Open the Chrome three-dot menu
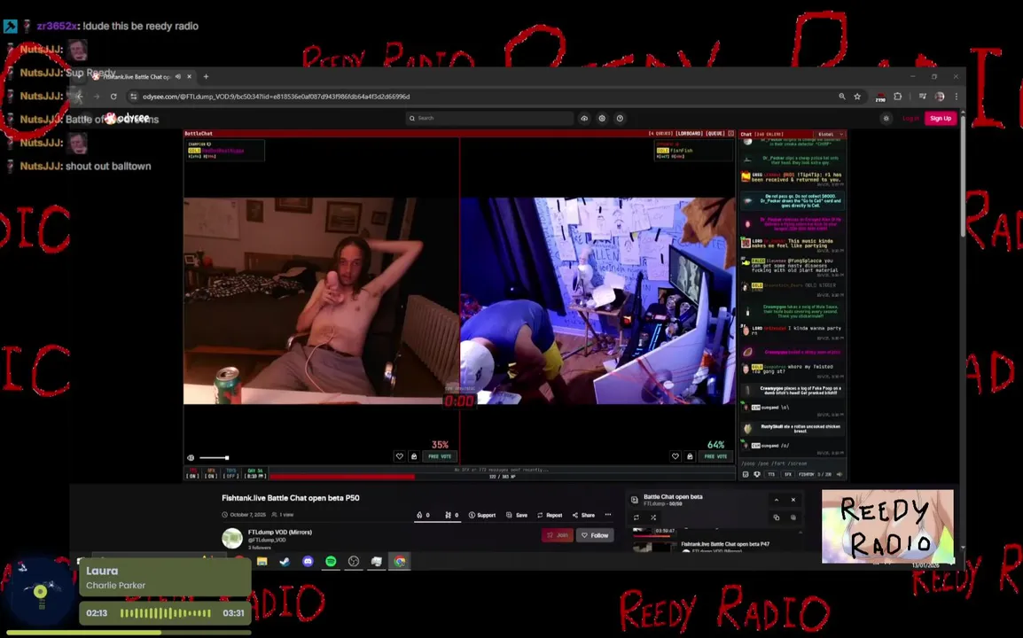The height and width of the screenshot is (638, 1023). pyautogui.click(x=957, y=97)
